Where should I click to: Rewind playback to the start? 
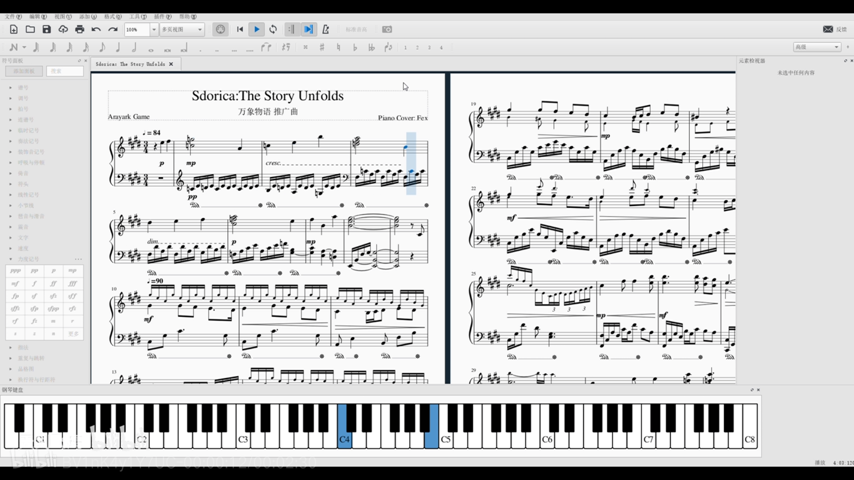click(x=240, y=29)
